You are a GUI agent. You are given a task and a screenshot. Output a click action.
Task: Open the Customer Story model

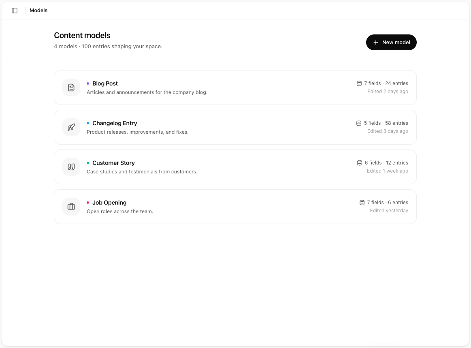coord(235,167)
